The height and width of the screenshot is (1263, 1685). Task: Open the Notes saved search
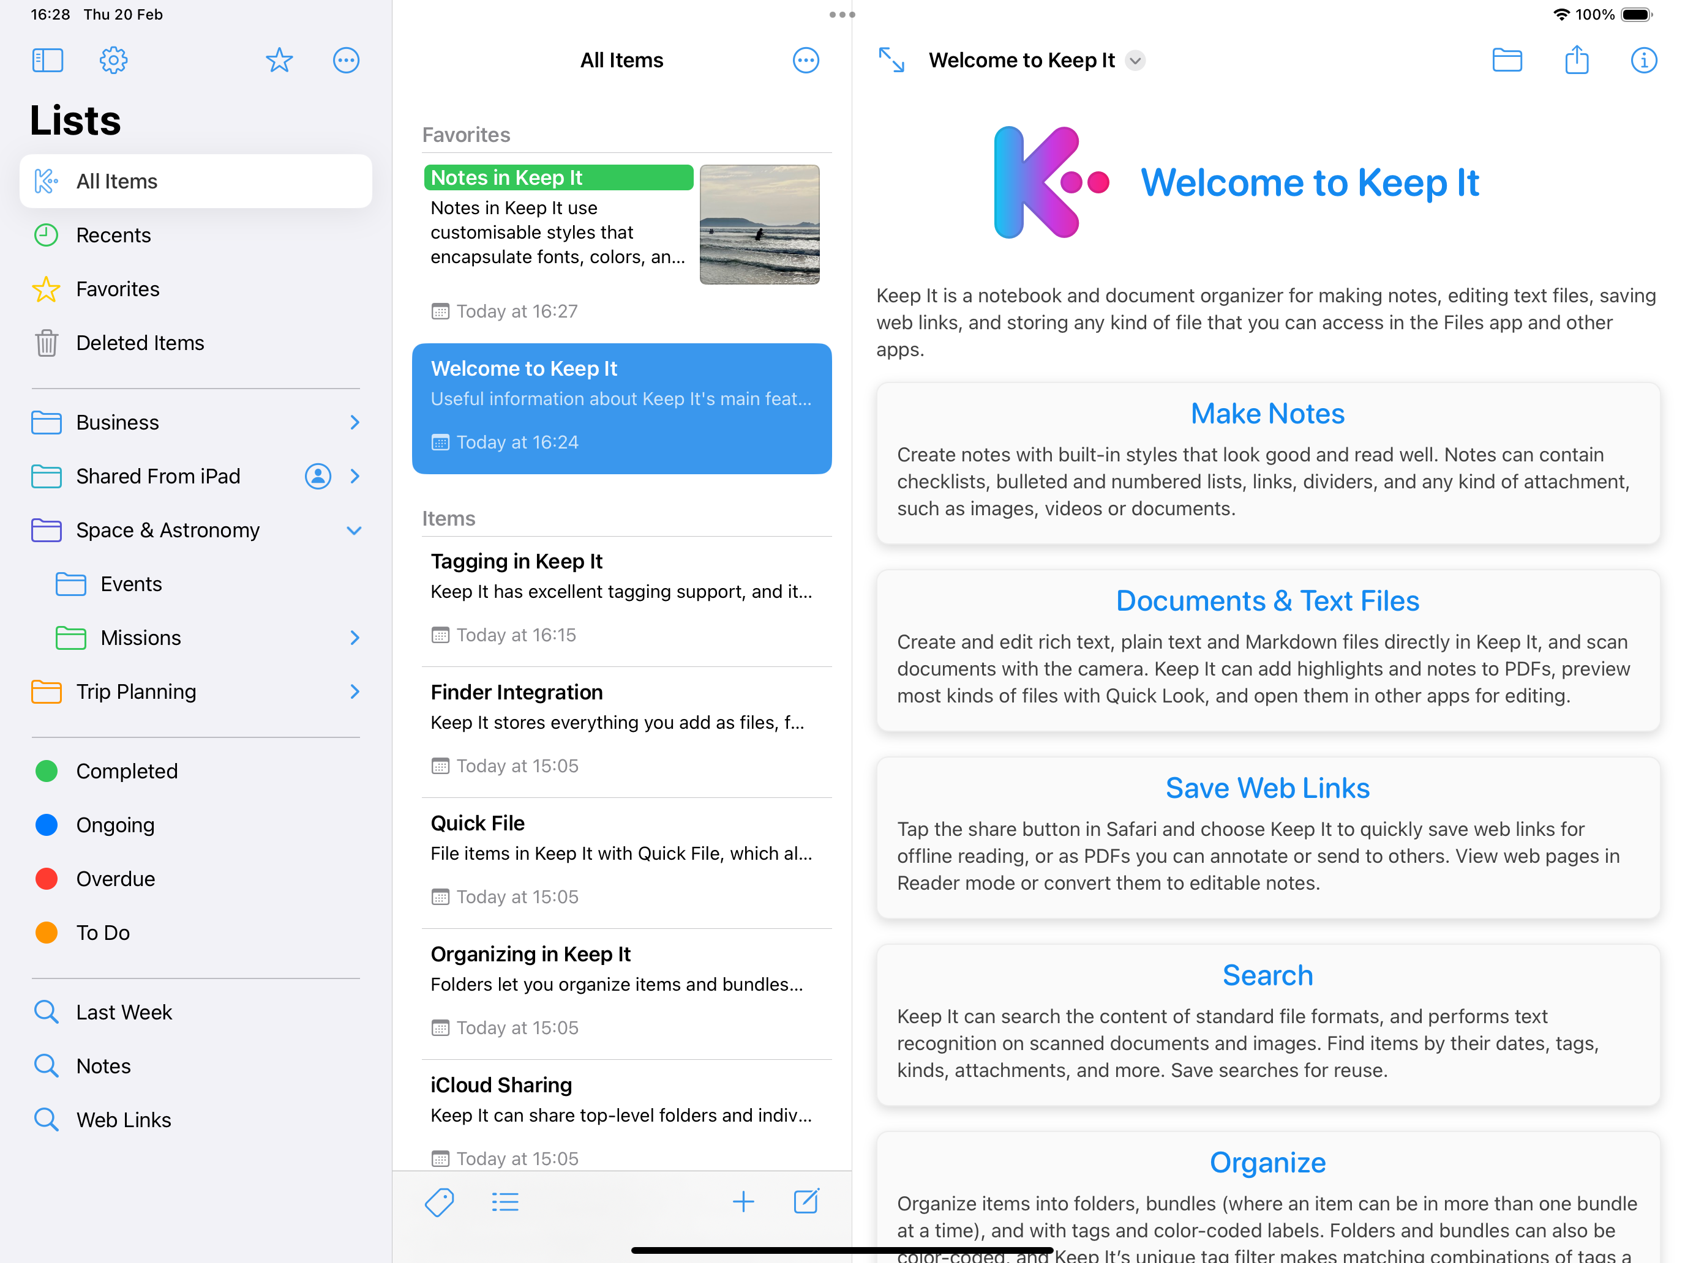click(x=196, y=1066)
